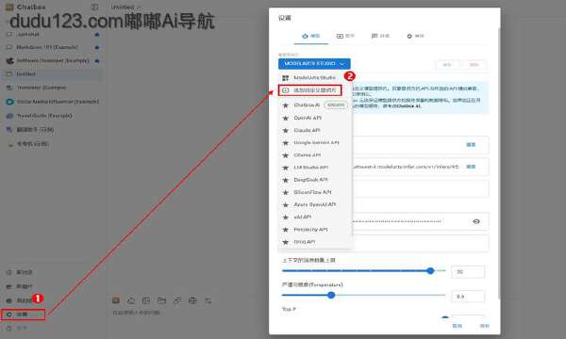This screenshot has height=339, width=566.
Task: Click the Temperature value input field
Action: [x=468, y=297]
